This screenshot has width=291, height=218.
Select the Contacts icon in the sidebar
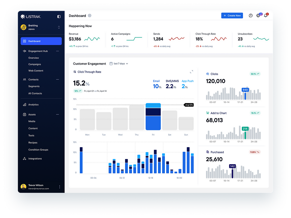[25, 79]
